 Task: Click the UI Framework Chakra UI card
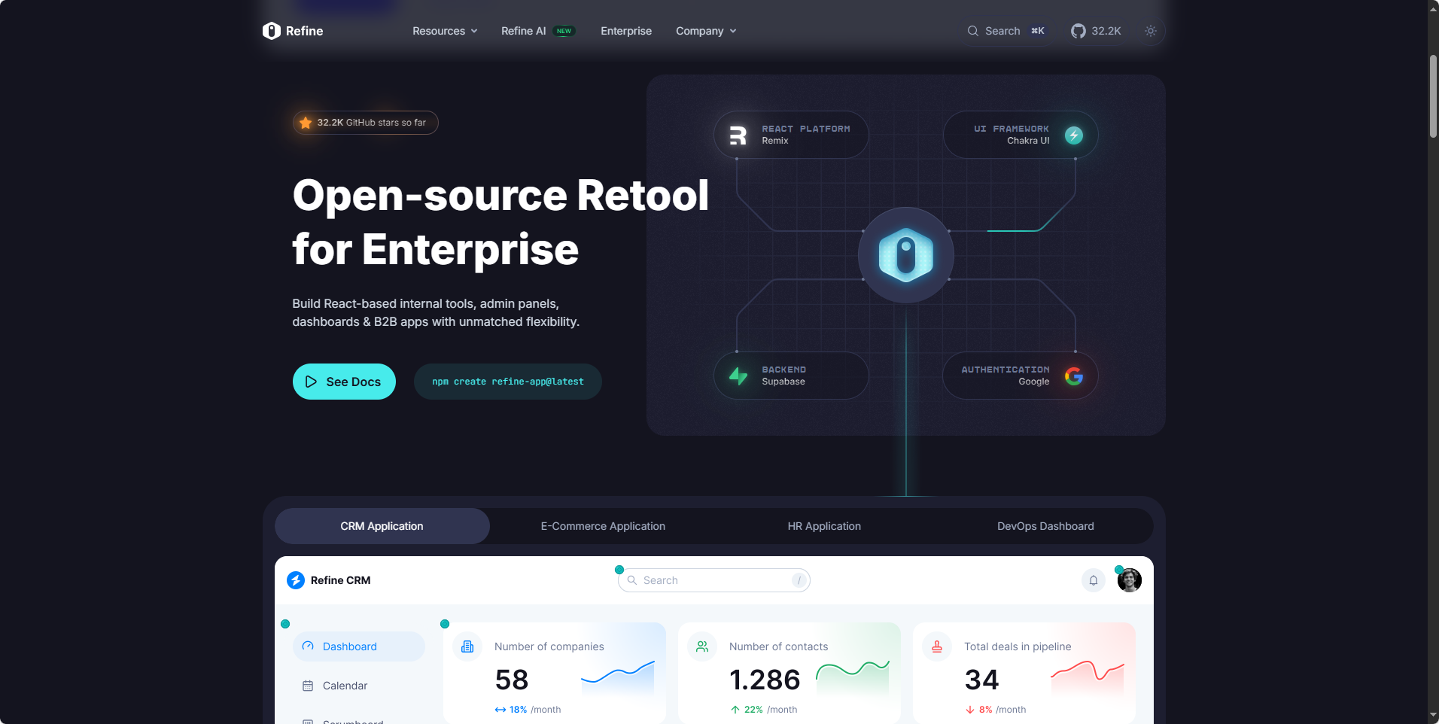pyautogui.click(x=1021, y=135)
